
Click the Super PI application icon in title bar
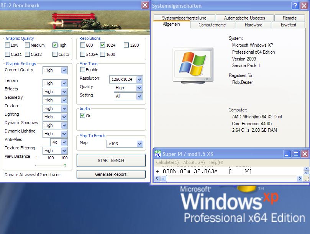[158, 154]
